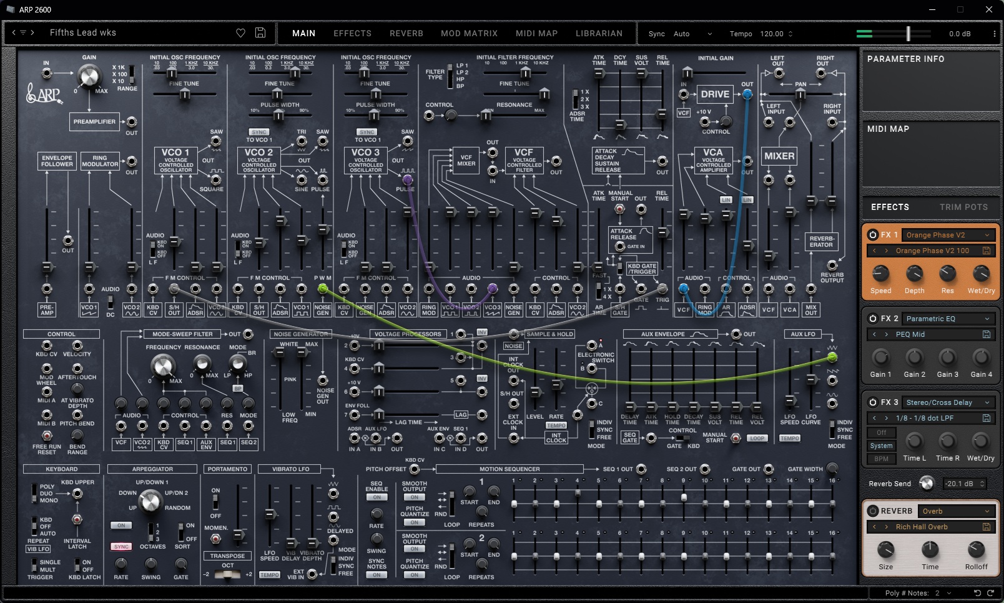Switch to the MAIN tab
Screen dimensions: 1004x603
point(304,33)
